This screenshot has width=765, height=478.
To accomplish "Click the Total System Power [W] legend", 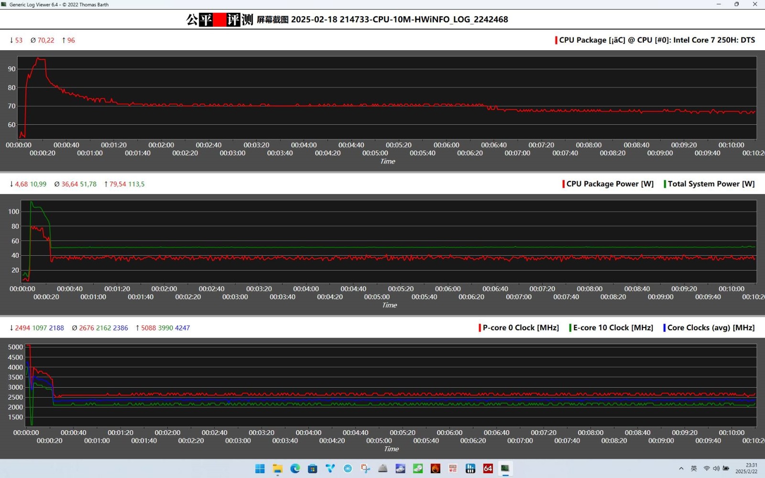I will (711, 184).
